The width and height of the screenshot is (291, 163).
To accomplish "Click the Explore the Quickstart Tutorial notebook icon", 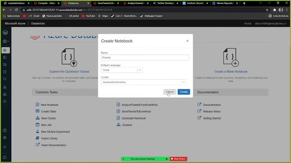I will [x=69, y=58].
